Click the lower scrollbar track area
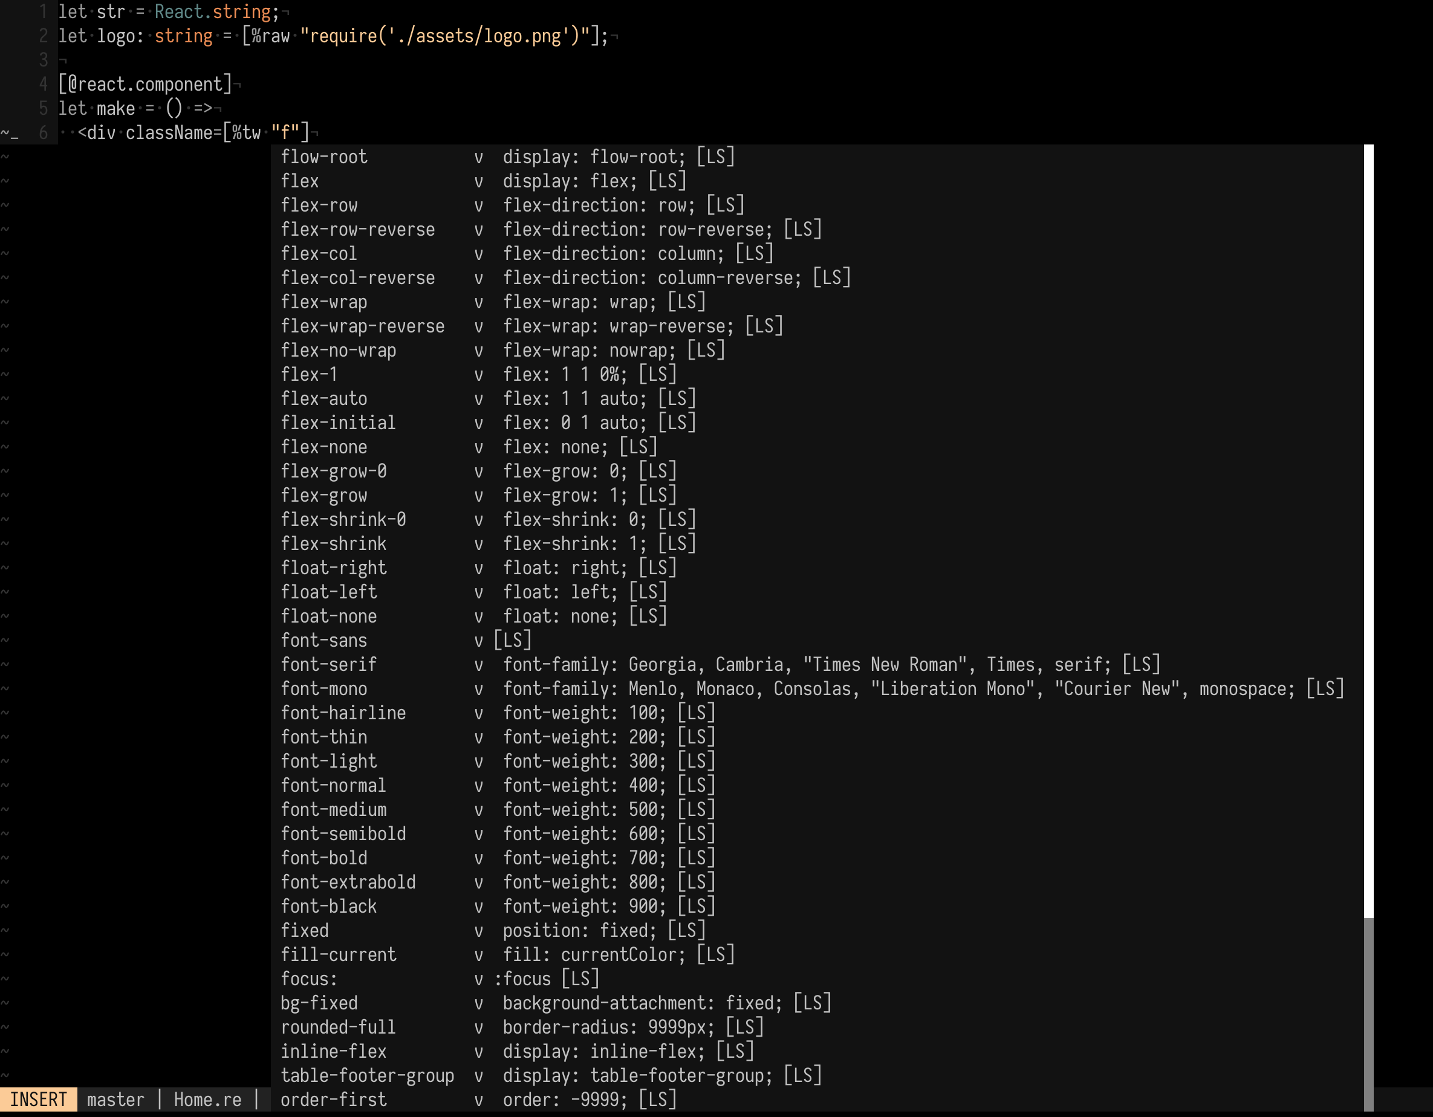 [1368, 1017]
